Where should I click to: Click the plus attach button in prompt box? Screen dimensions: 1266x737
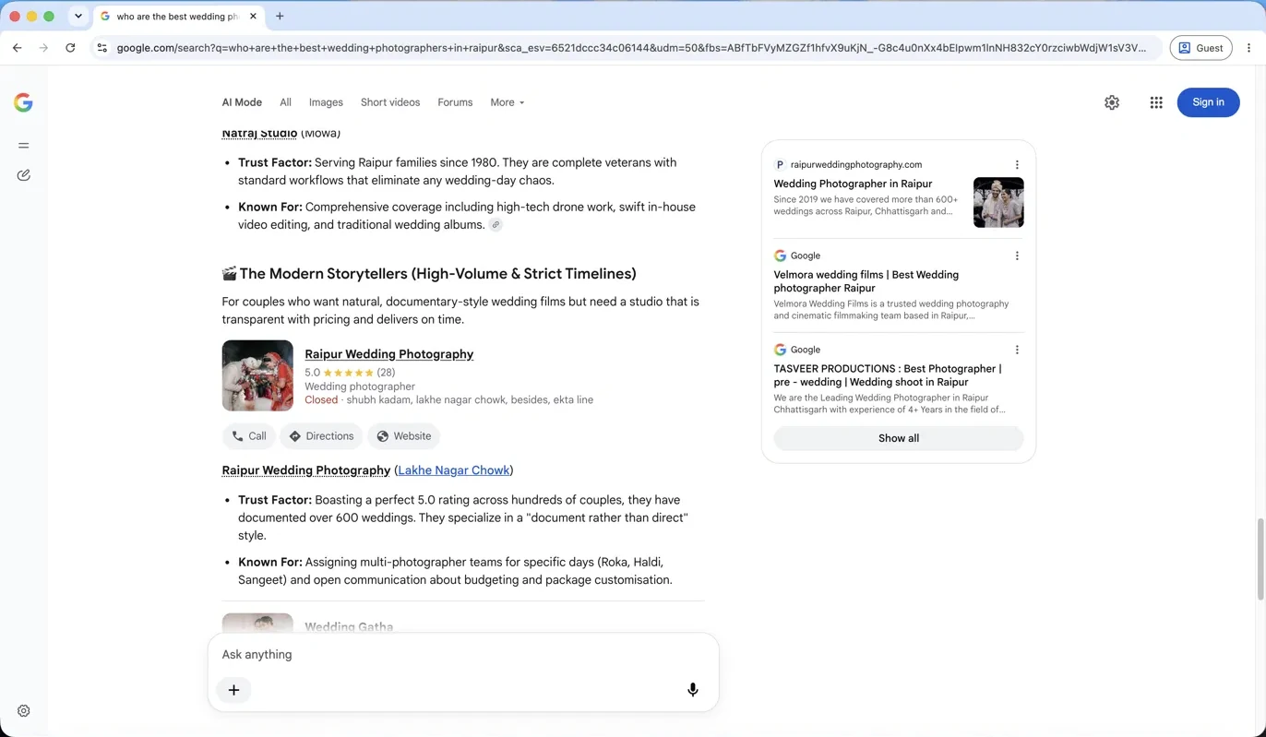click(x=233, y=690)
